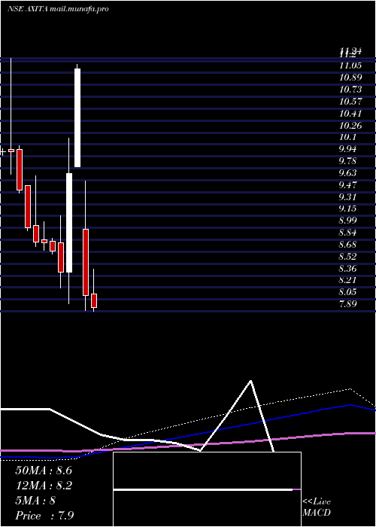
Task: Click the 10.41 price axis label
Action: (x=350, y=113)
